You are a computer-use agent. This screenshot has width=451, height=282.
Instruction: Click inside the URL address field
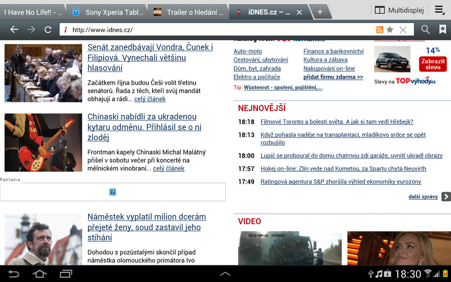click(176, 29)
